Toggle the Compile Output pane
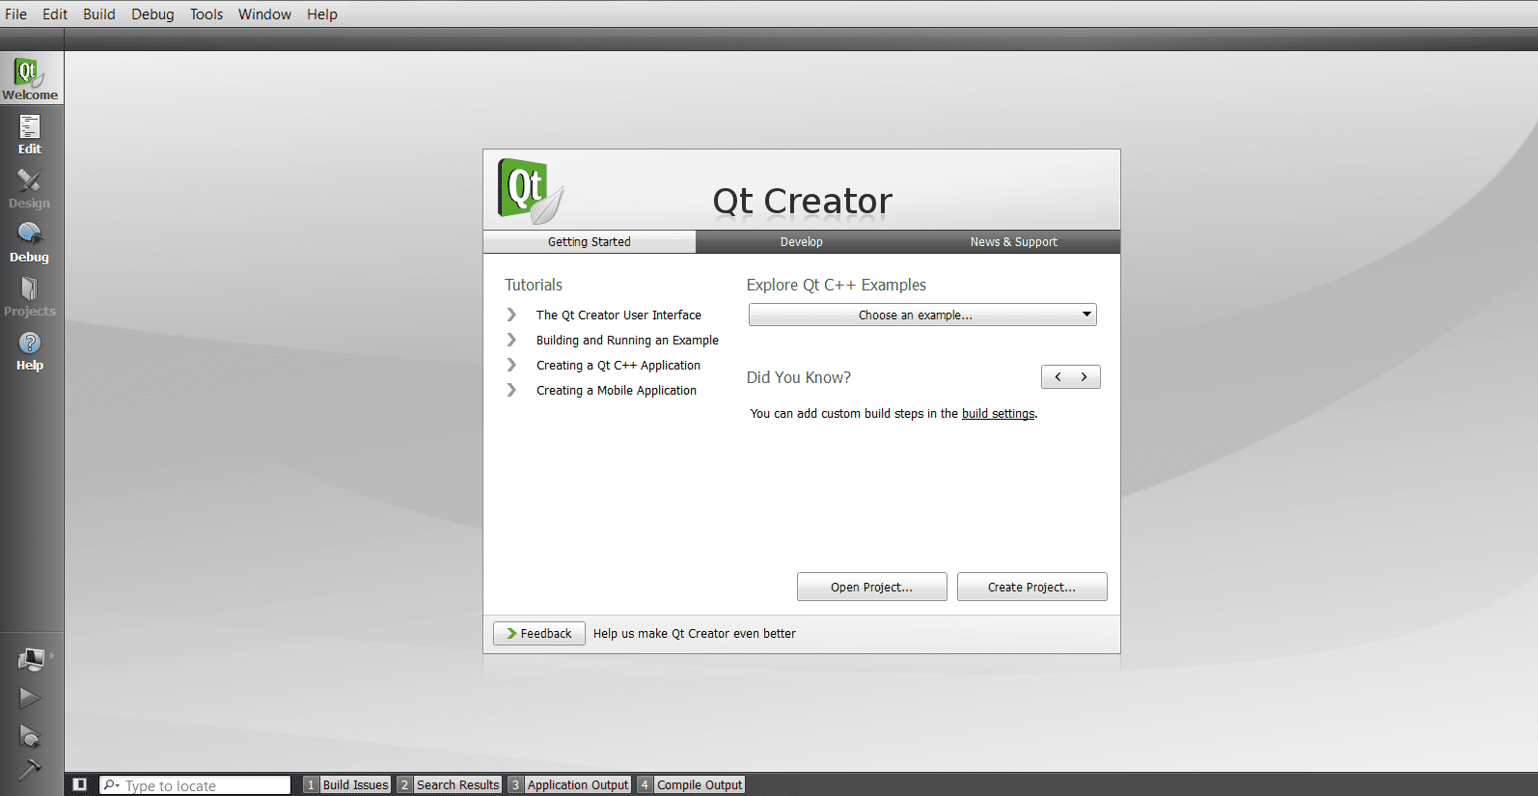 tap(691, 785)
